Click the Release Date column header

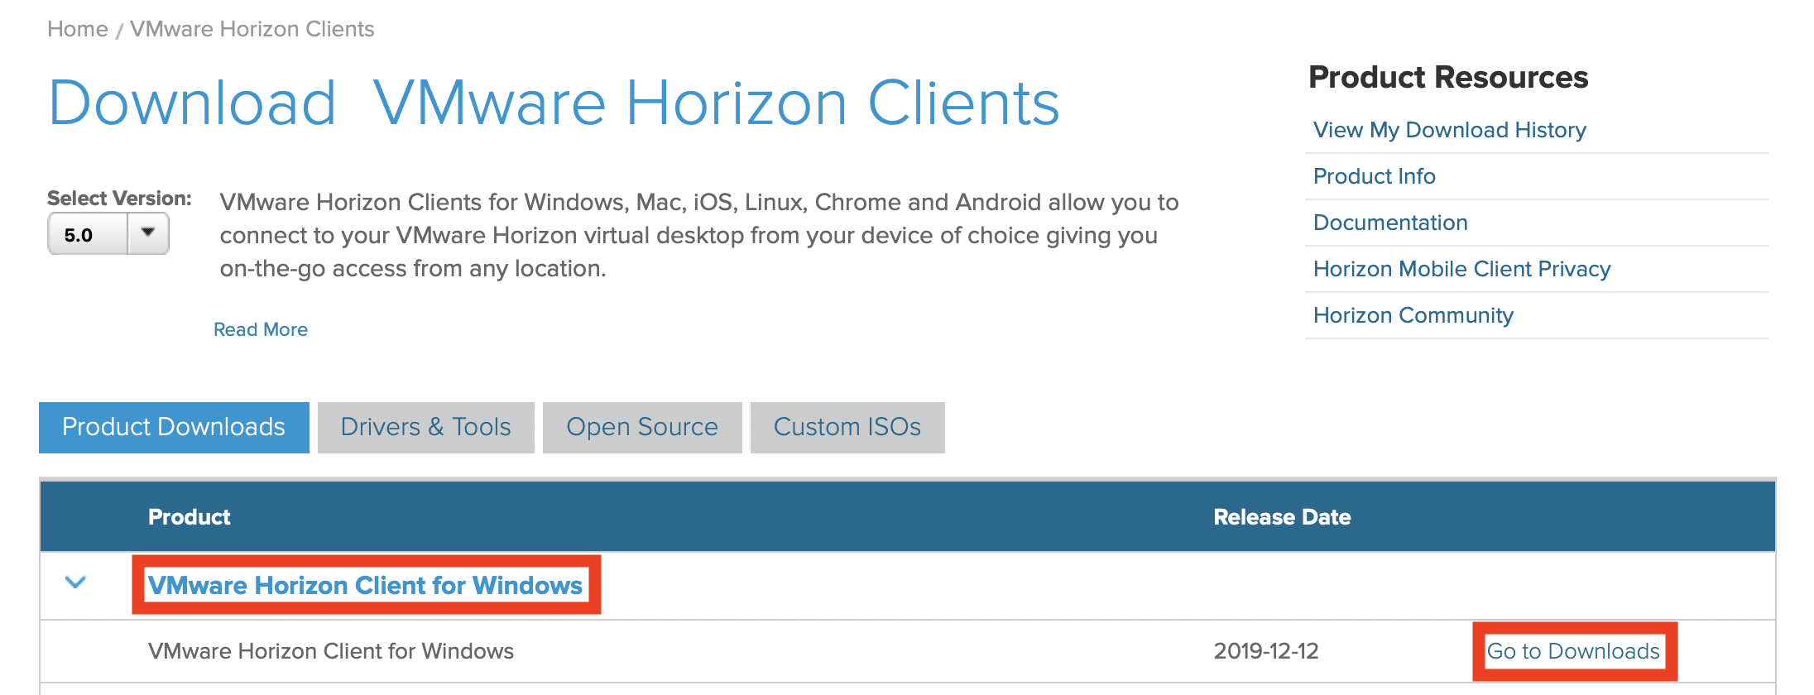click(x=1282, y=517)
